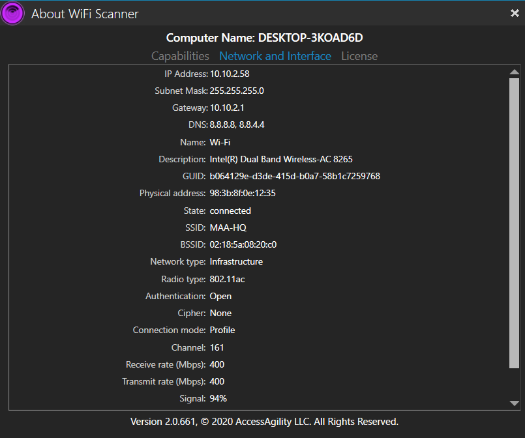This screenshot has width=525, height=438.
Task: Click the About WiFi Scanner title text
Action: click(85, 14)
